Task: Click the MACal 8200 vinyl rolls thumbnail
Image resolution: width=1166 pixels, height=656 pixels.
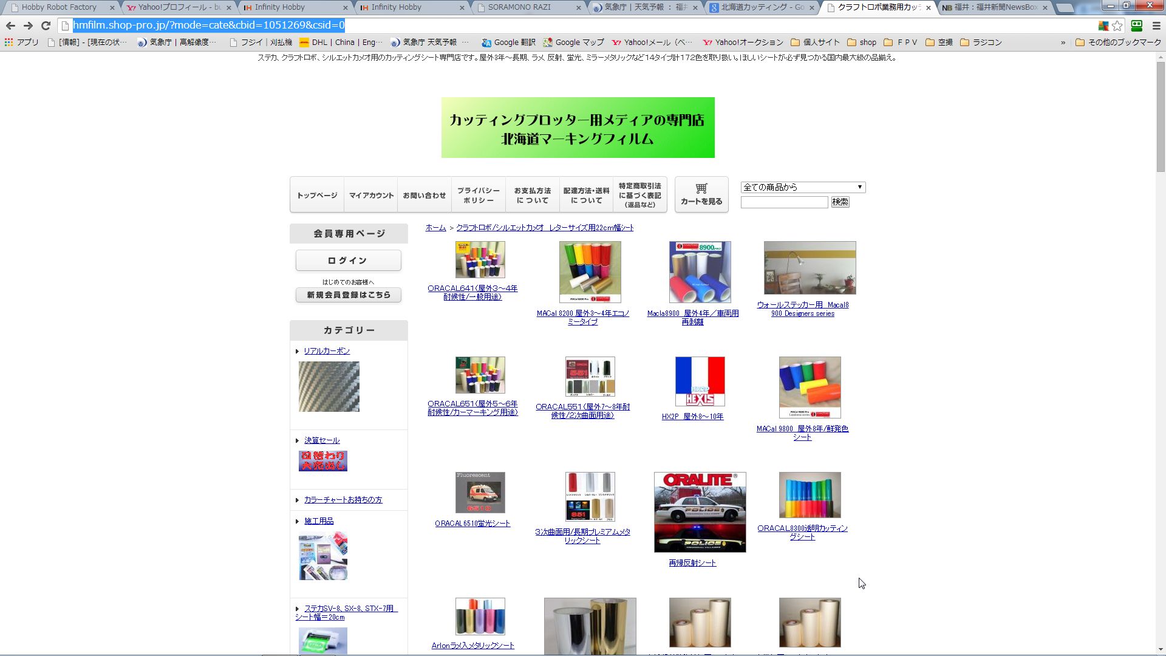Action: click(x=590, y=272)
